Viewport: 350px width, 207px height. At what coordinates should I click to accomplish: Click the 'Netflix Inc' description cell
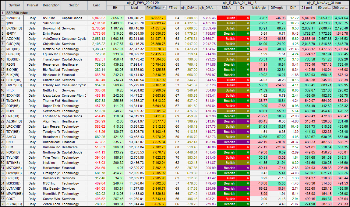point(51,91)
